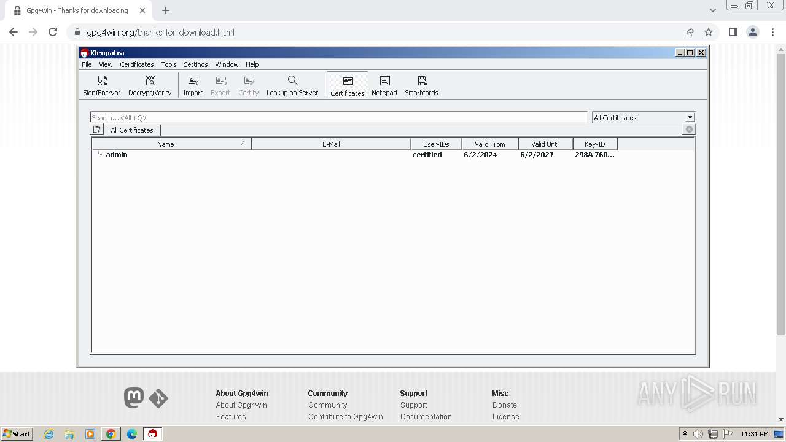
Task: Open the Chrome profile menu
Action: [753, 32]
